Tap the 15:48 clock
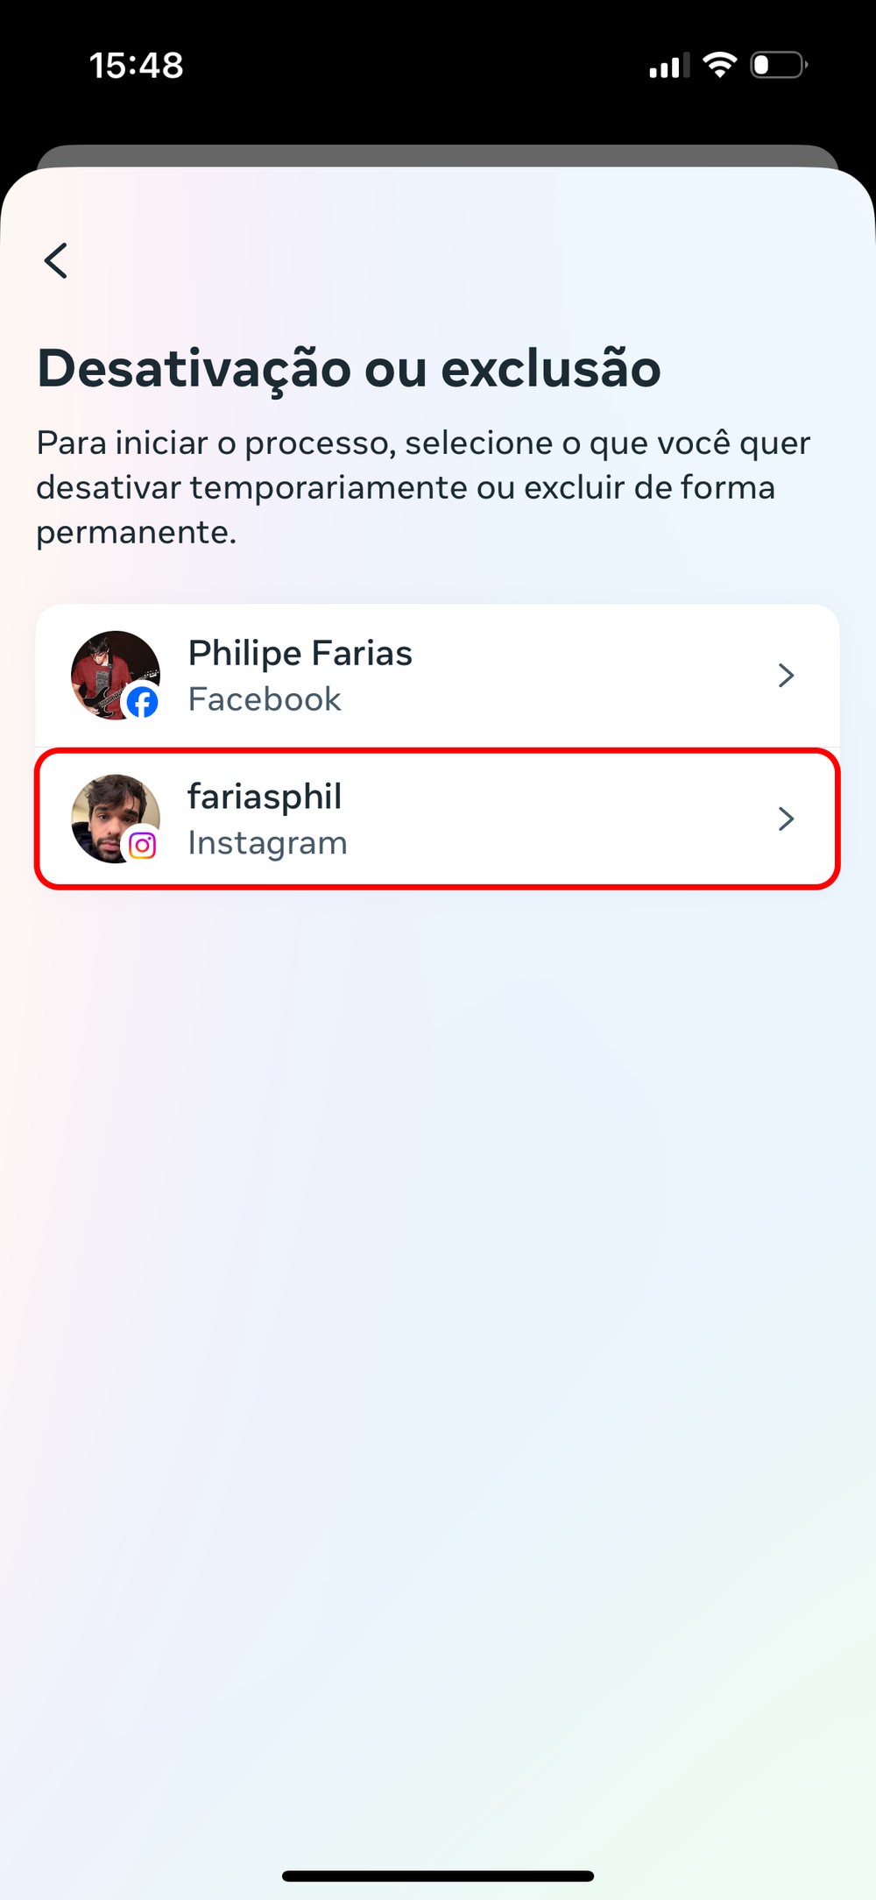This screenshot has width=876, height=1900. click(x=137, y=66)
